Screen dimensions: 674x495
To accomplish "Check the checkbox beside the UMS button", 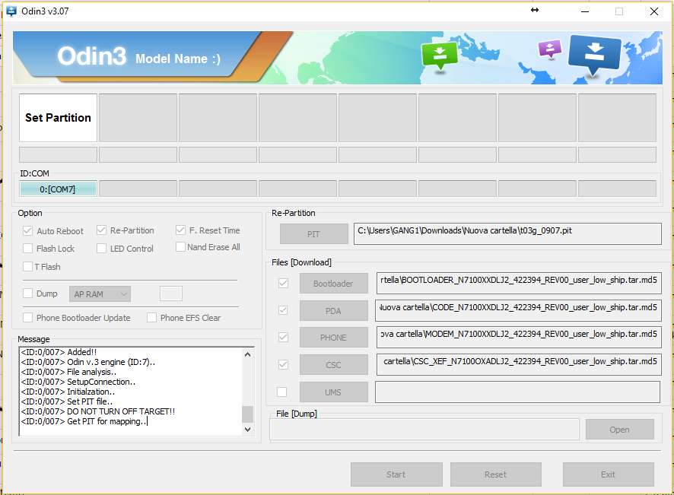I will (282, 392).
